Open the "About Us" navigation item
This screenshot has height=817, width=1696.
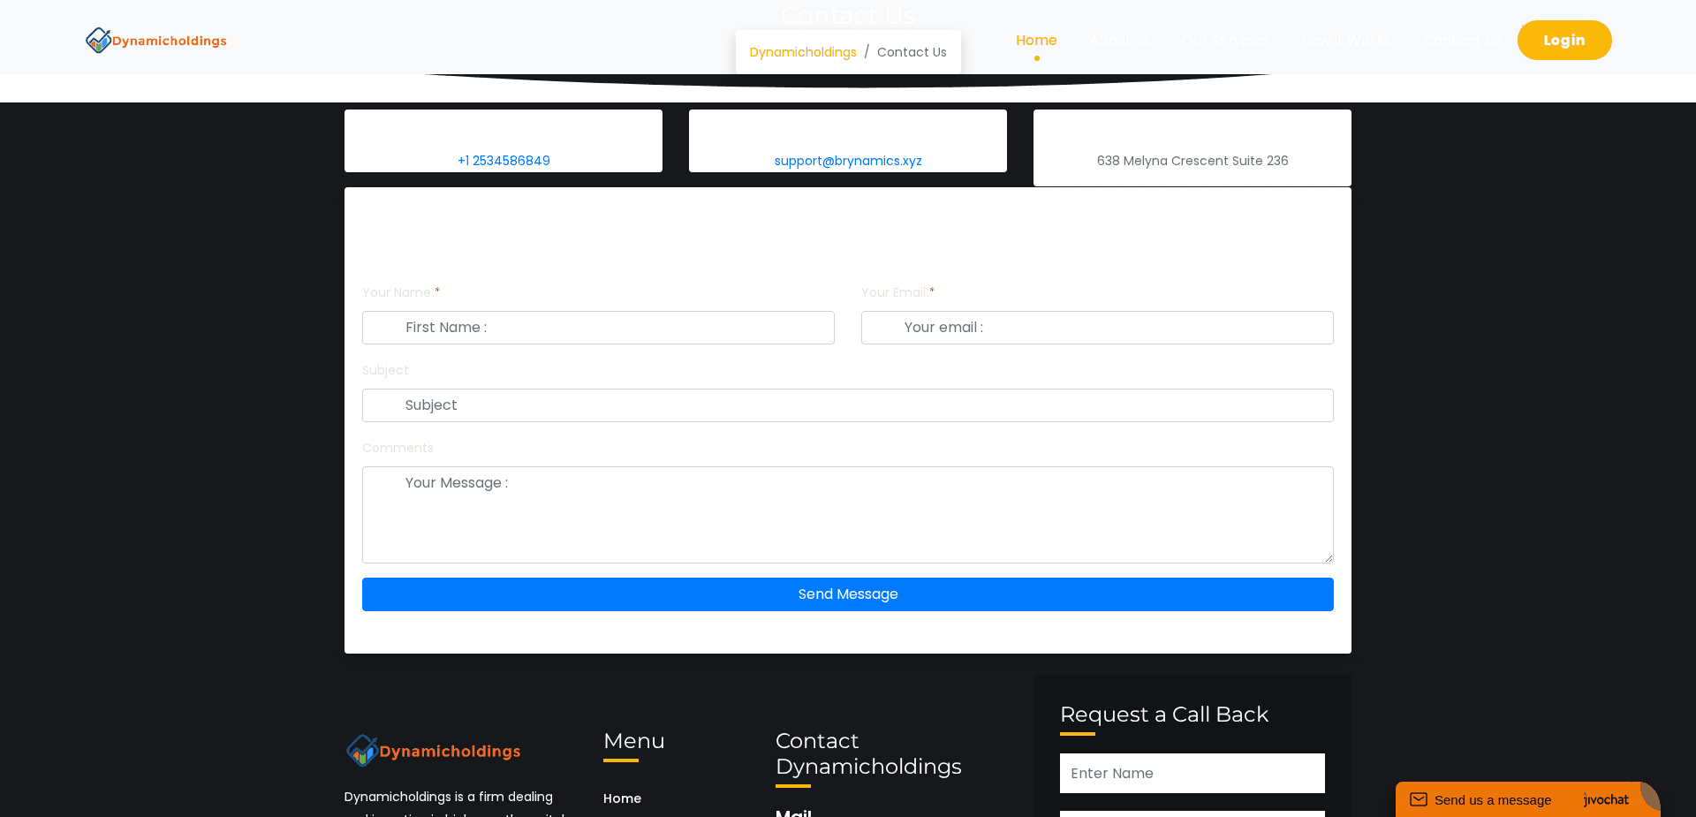click(x=1120, y=40)
